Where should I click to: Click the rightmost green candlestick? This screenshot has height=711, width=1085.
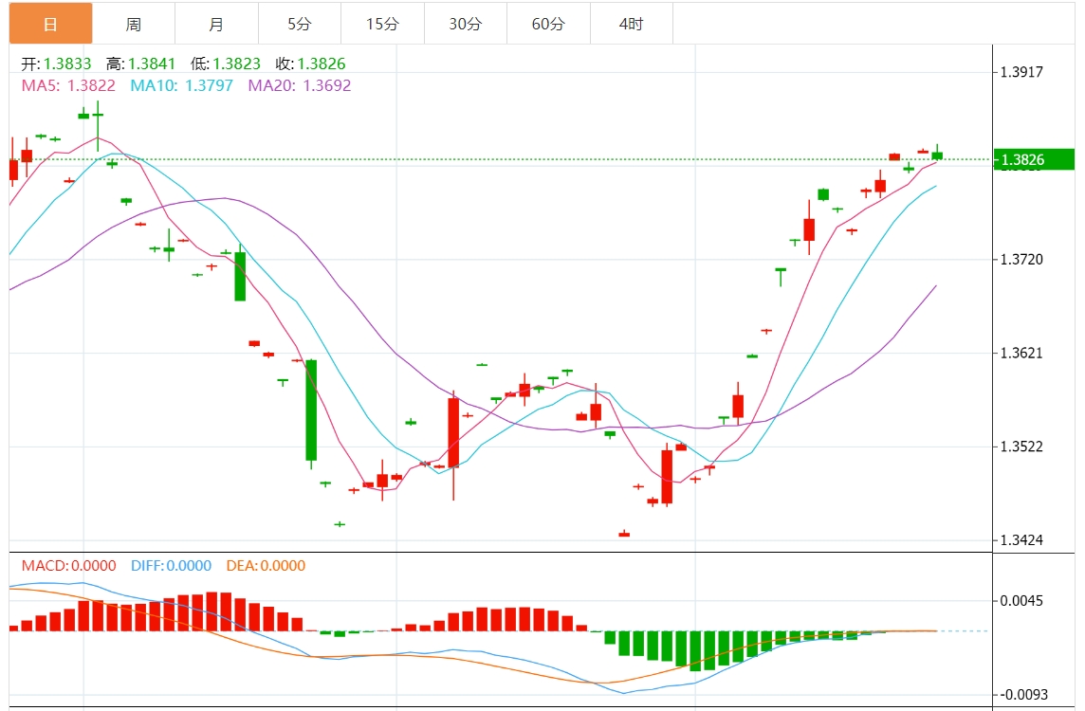[937, 155]
